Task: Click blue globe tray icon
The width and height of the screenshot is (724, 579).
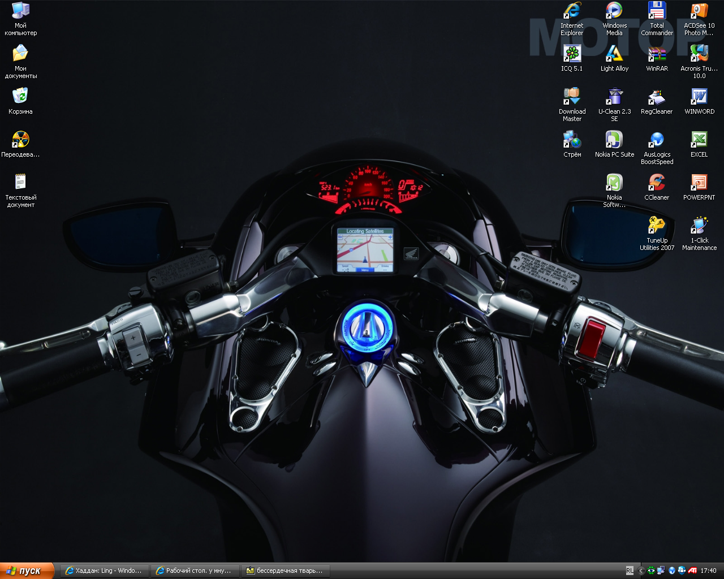Action: [671, 571]
